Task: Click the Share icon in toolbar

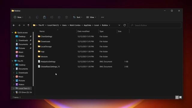Action: 59,17
